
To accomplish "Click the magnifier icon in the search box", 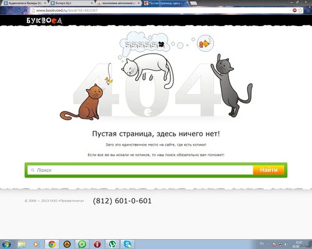I will pos(32,170).
